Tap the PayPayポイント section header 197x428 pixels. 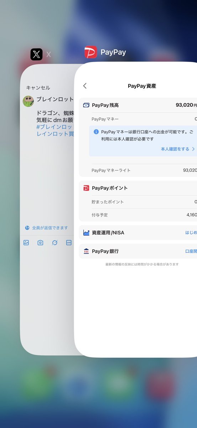tap(110, 188)
